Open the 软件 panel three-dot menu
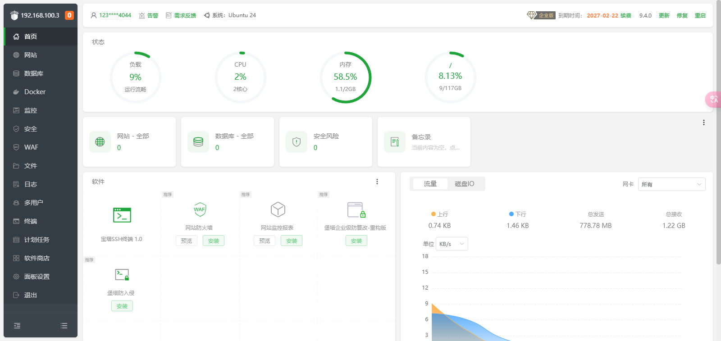 pos(377,182)
